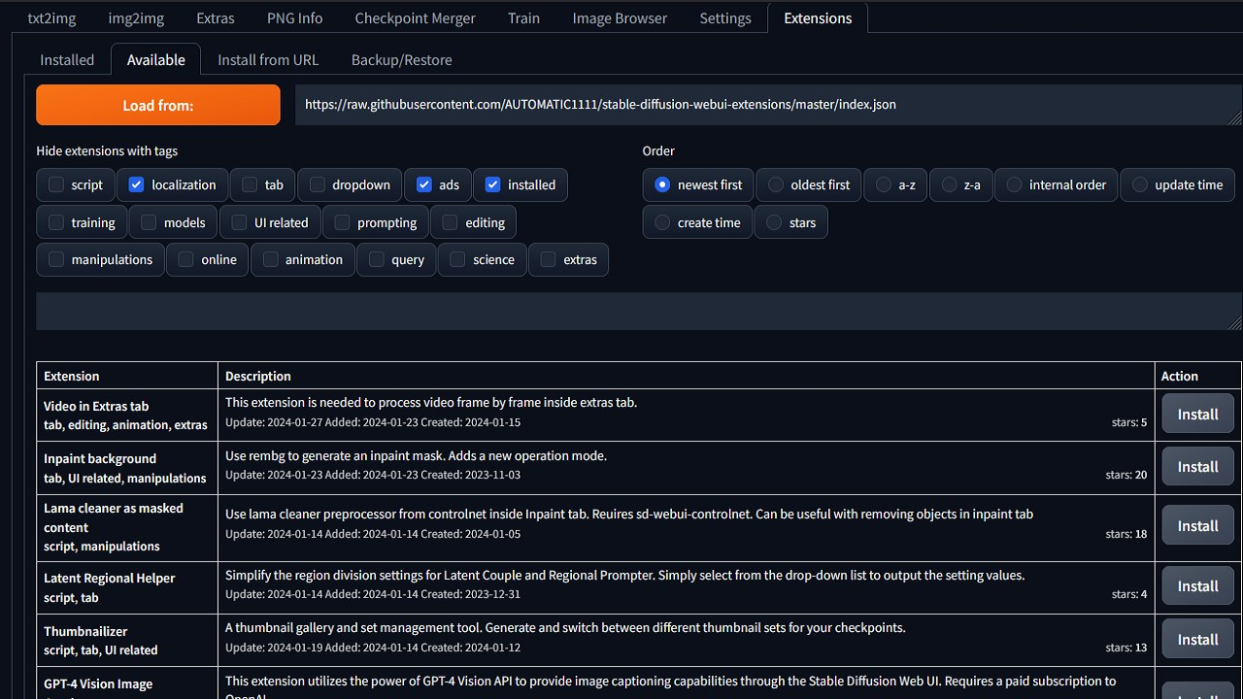
Task: Select the oldest first order option
Action: click(x=776, y=184)
